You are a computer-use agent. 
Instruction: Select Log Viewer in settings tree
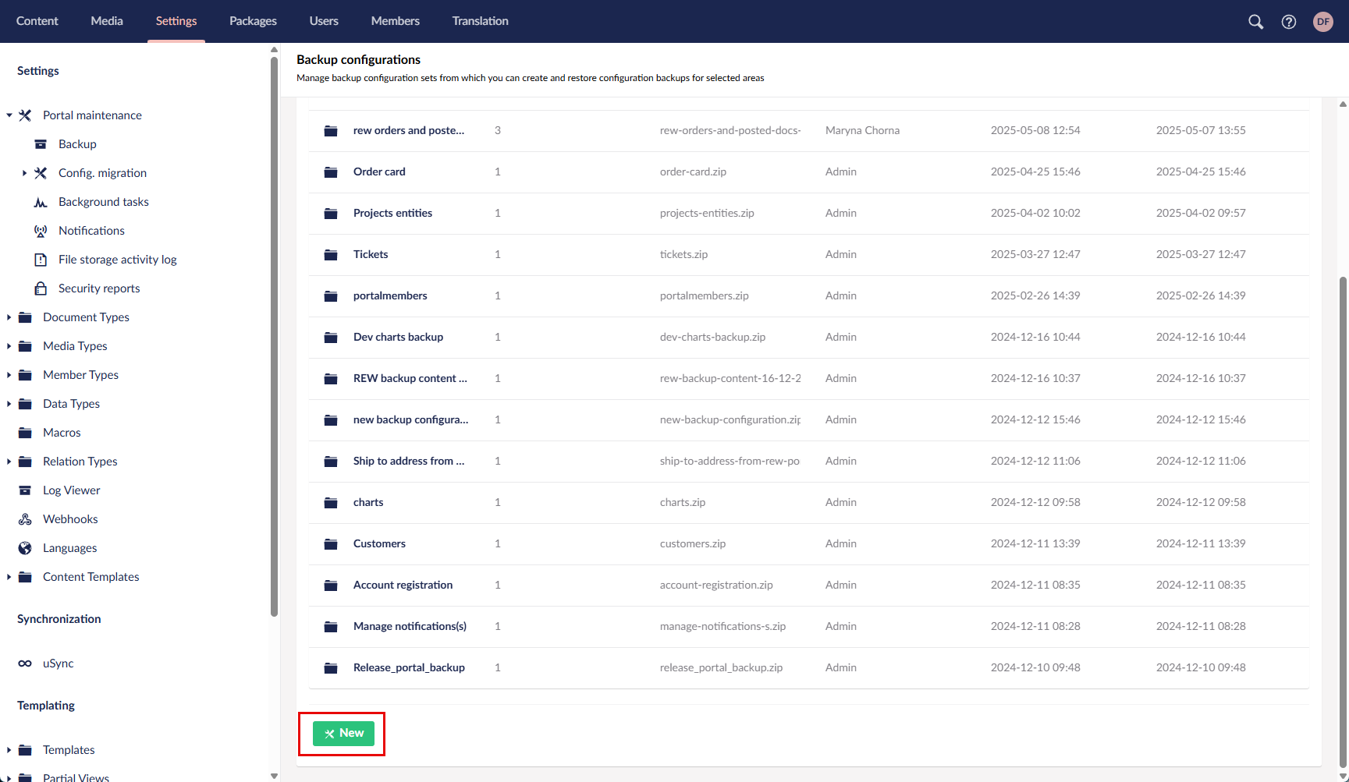click(x=71, y=490)
